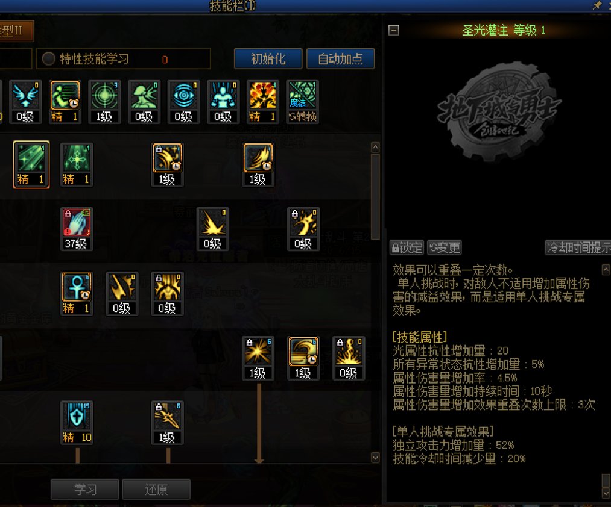Collapse the skill info panel with the minus box
Viewport: 611px width, 507px height.
pos(394,30)
